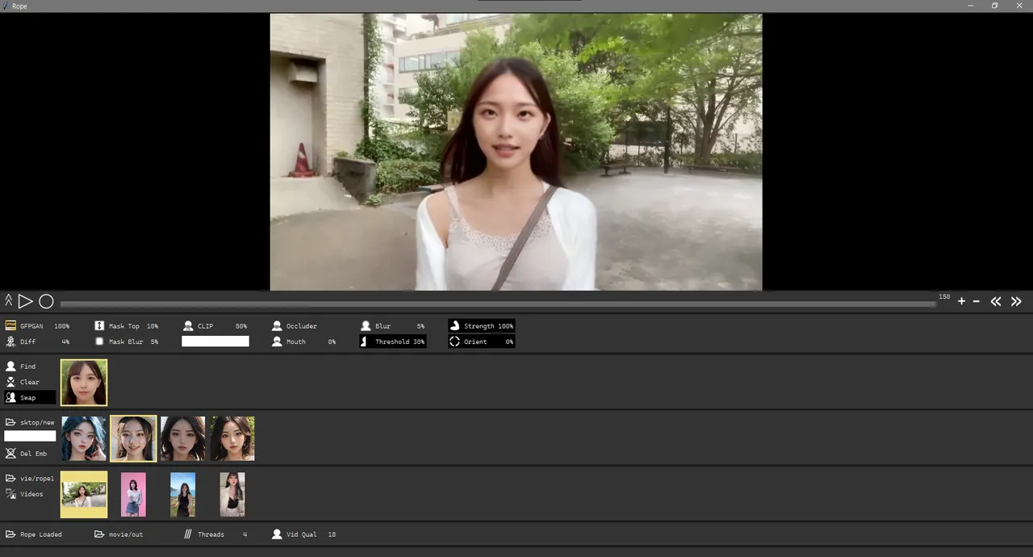This screenshot has width=1033, height=557.
Task: Click the Find faces button
Action: coord(10,366)
